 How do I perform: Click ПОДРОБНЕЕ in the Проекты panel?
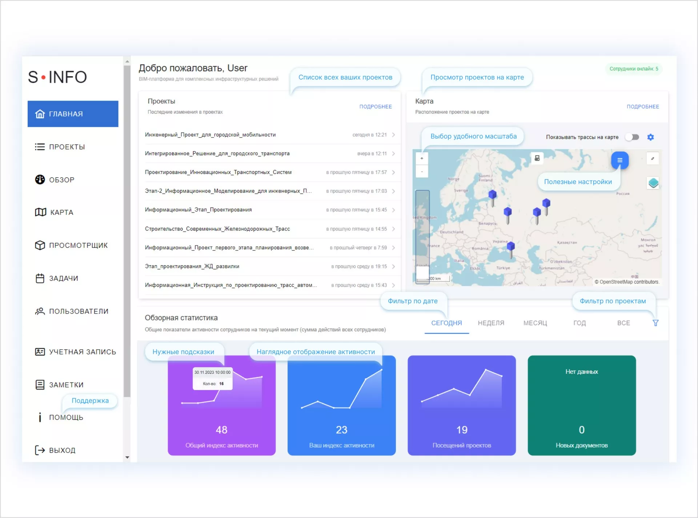(375, 106)
